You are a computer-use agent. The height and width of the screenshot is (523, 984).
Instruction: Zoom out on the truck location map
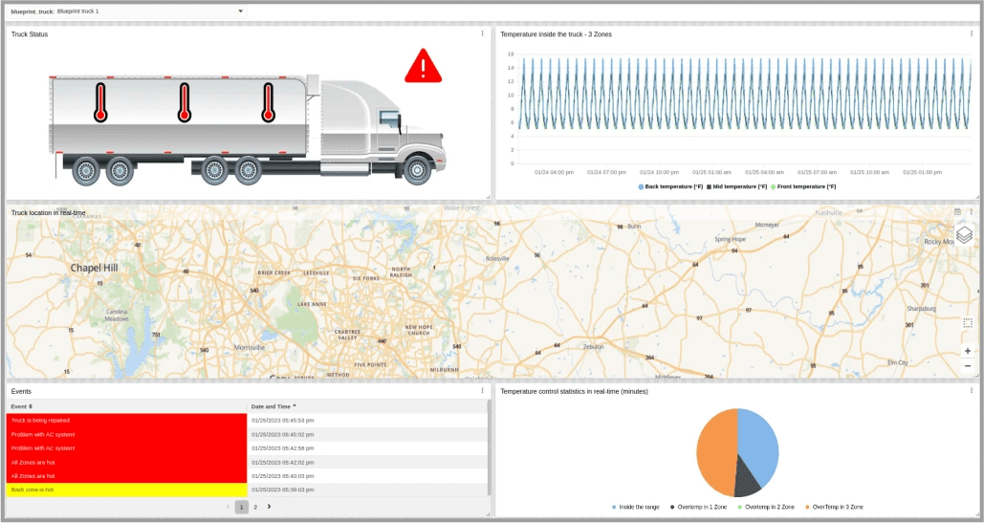click(967, 365)
